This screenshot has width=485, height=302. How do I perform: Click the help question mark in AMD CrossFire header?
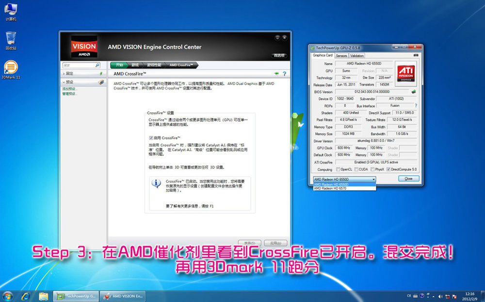tap(284, 74)
